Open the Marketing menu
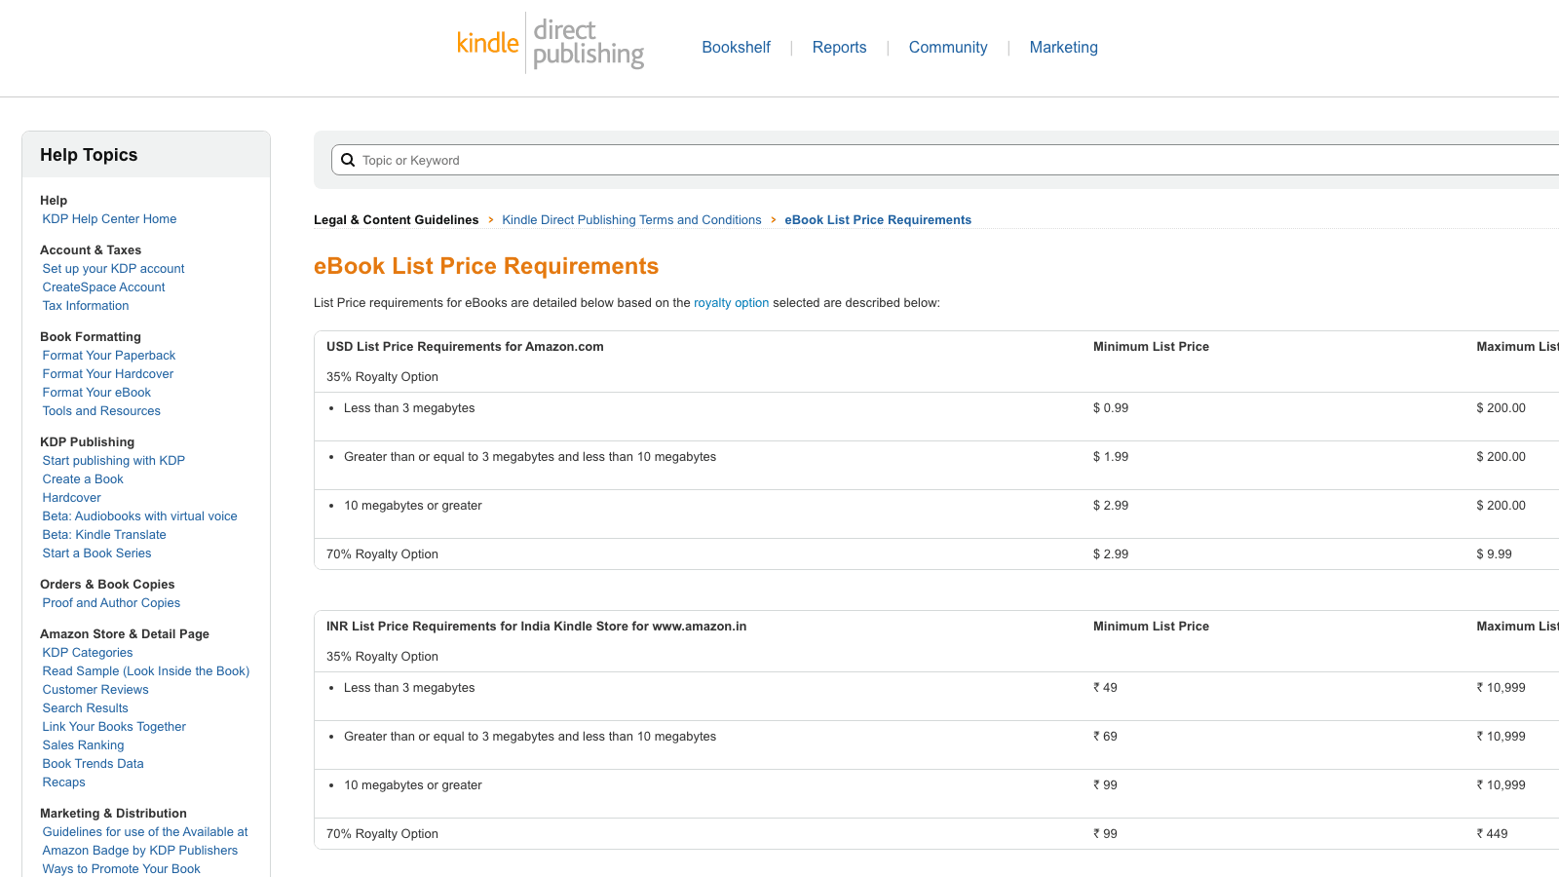 (x=1063, y=47)
